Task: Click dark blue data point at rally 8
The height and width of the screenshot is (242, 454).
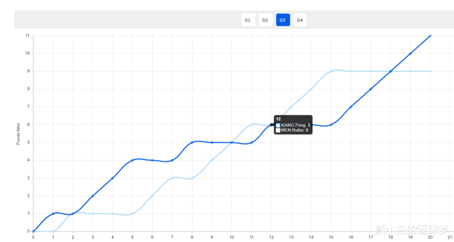Action: 192,142
